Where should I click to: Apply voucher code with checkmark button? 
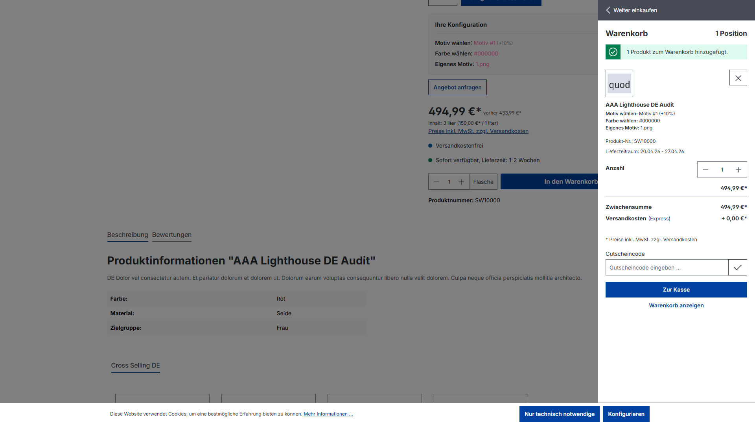point(738,268)
